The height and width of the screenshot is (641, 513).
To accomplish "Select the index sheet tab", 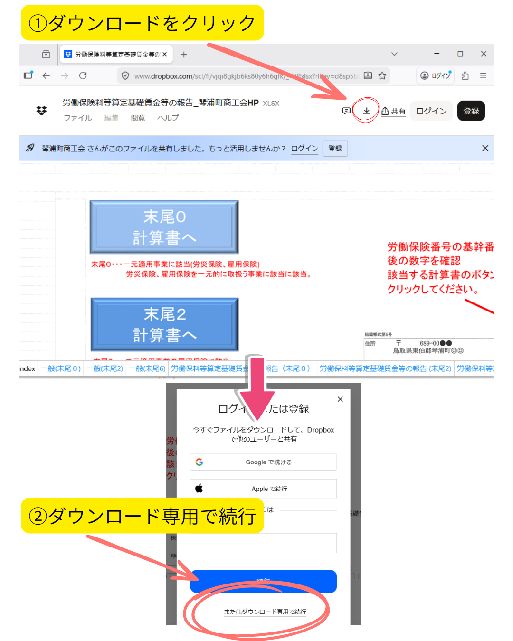I will tap(27, 368).
